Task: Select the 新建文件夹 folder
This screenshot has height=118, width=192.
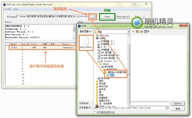Action: [x=103, y=101]
